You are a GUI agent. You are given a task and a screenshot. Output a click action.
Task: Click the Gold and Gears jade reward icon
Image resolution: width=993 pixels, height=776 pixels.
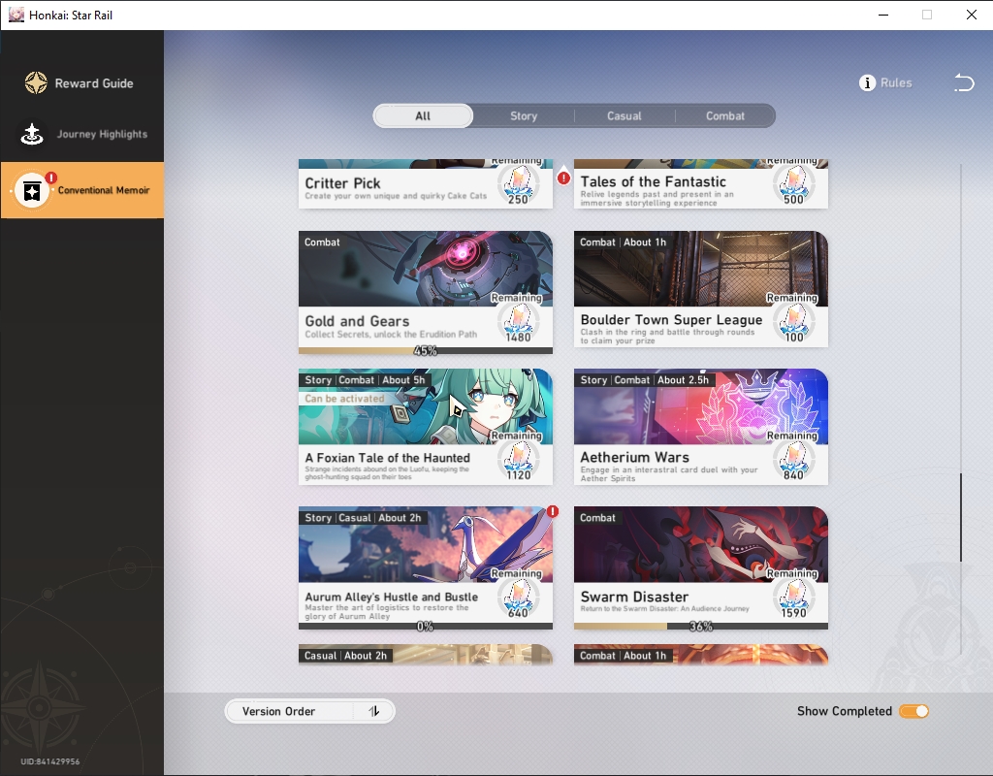point(518,322)
